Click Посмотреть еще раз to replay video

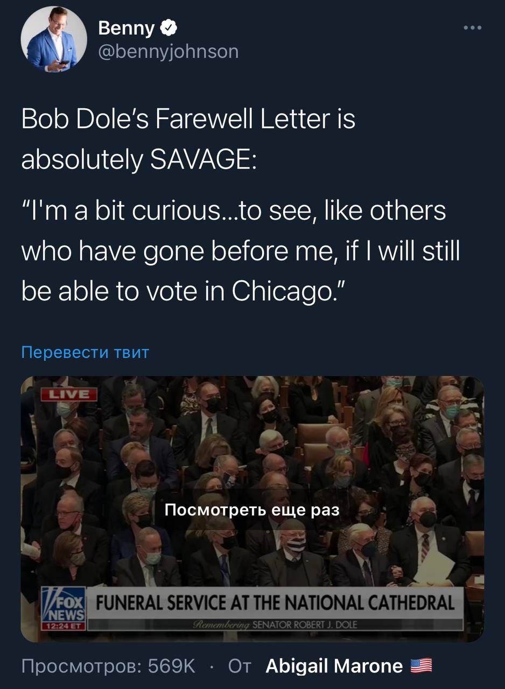tap(252, 509)
